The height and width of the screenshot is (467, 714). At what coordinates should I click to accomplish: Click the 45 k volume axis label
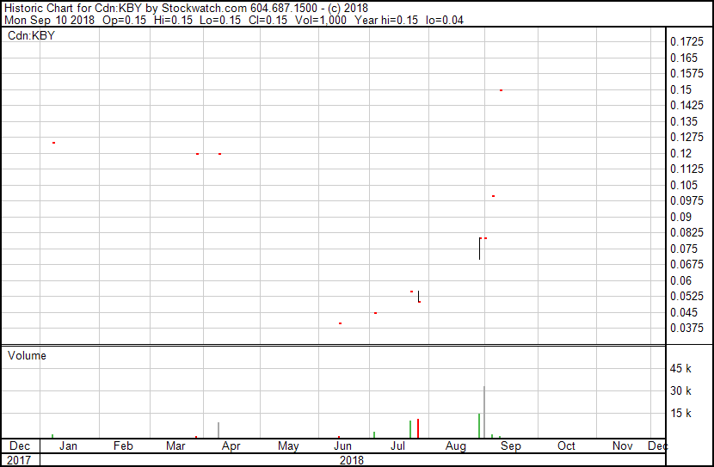coord(680,368)
